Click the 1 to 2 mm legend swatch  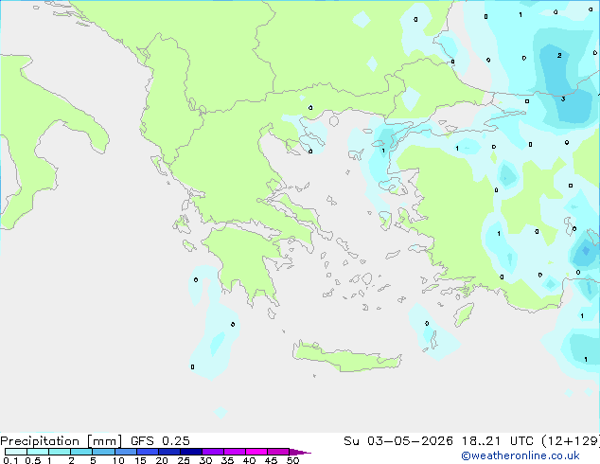point(60,452)
